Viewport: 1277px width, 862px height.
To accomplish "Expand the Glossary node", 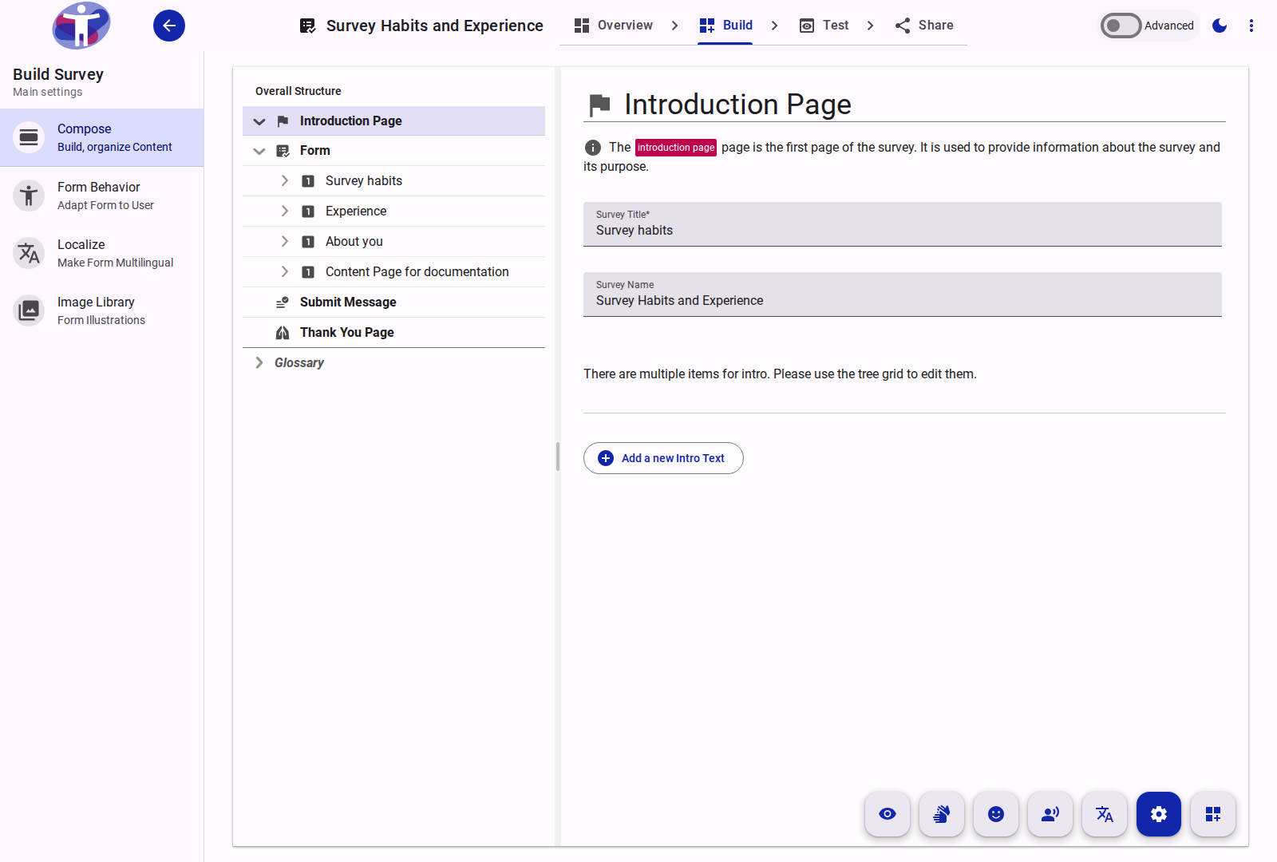I will (x=259, y=363).
